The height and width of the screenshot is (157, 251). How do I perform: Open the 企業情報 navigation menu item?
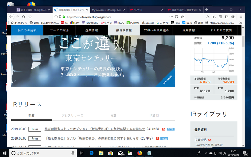coord(92,30)
